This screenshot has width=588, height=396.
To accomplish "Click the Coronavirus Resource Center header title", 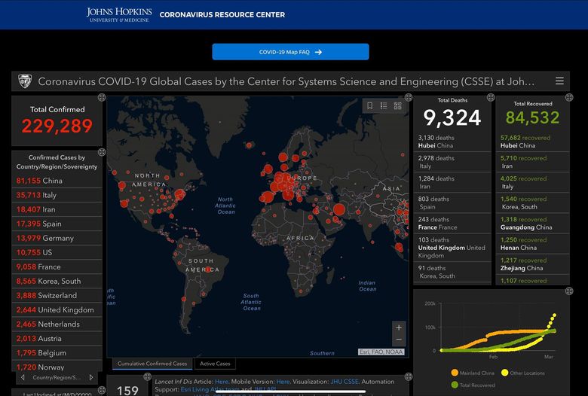I will 222,14.
